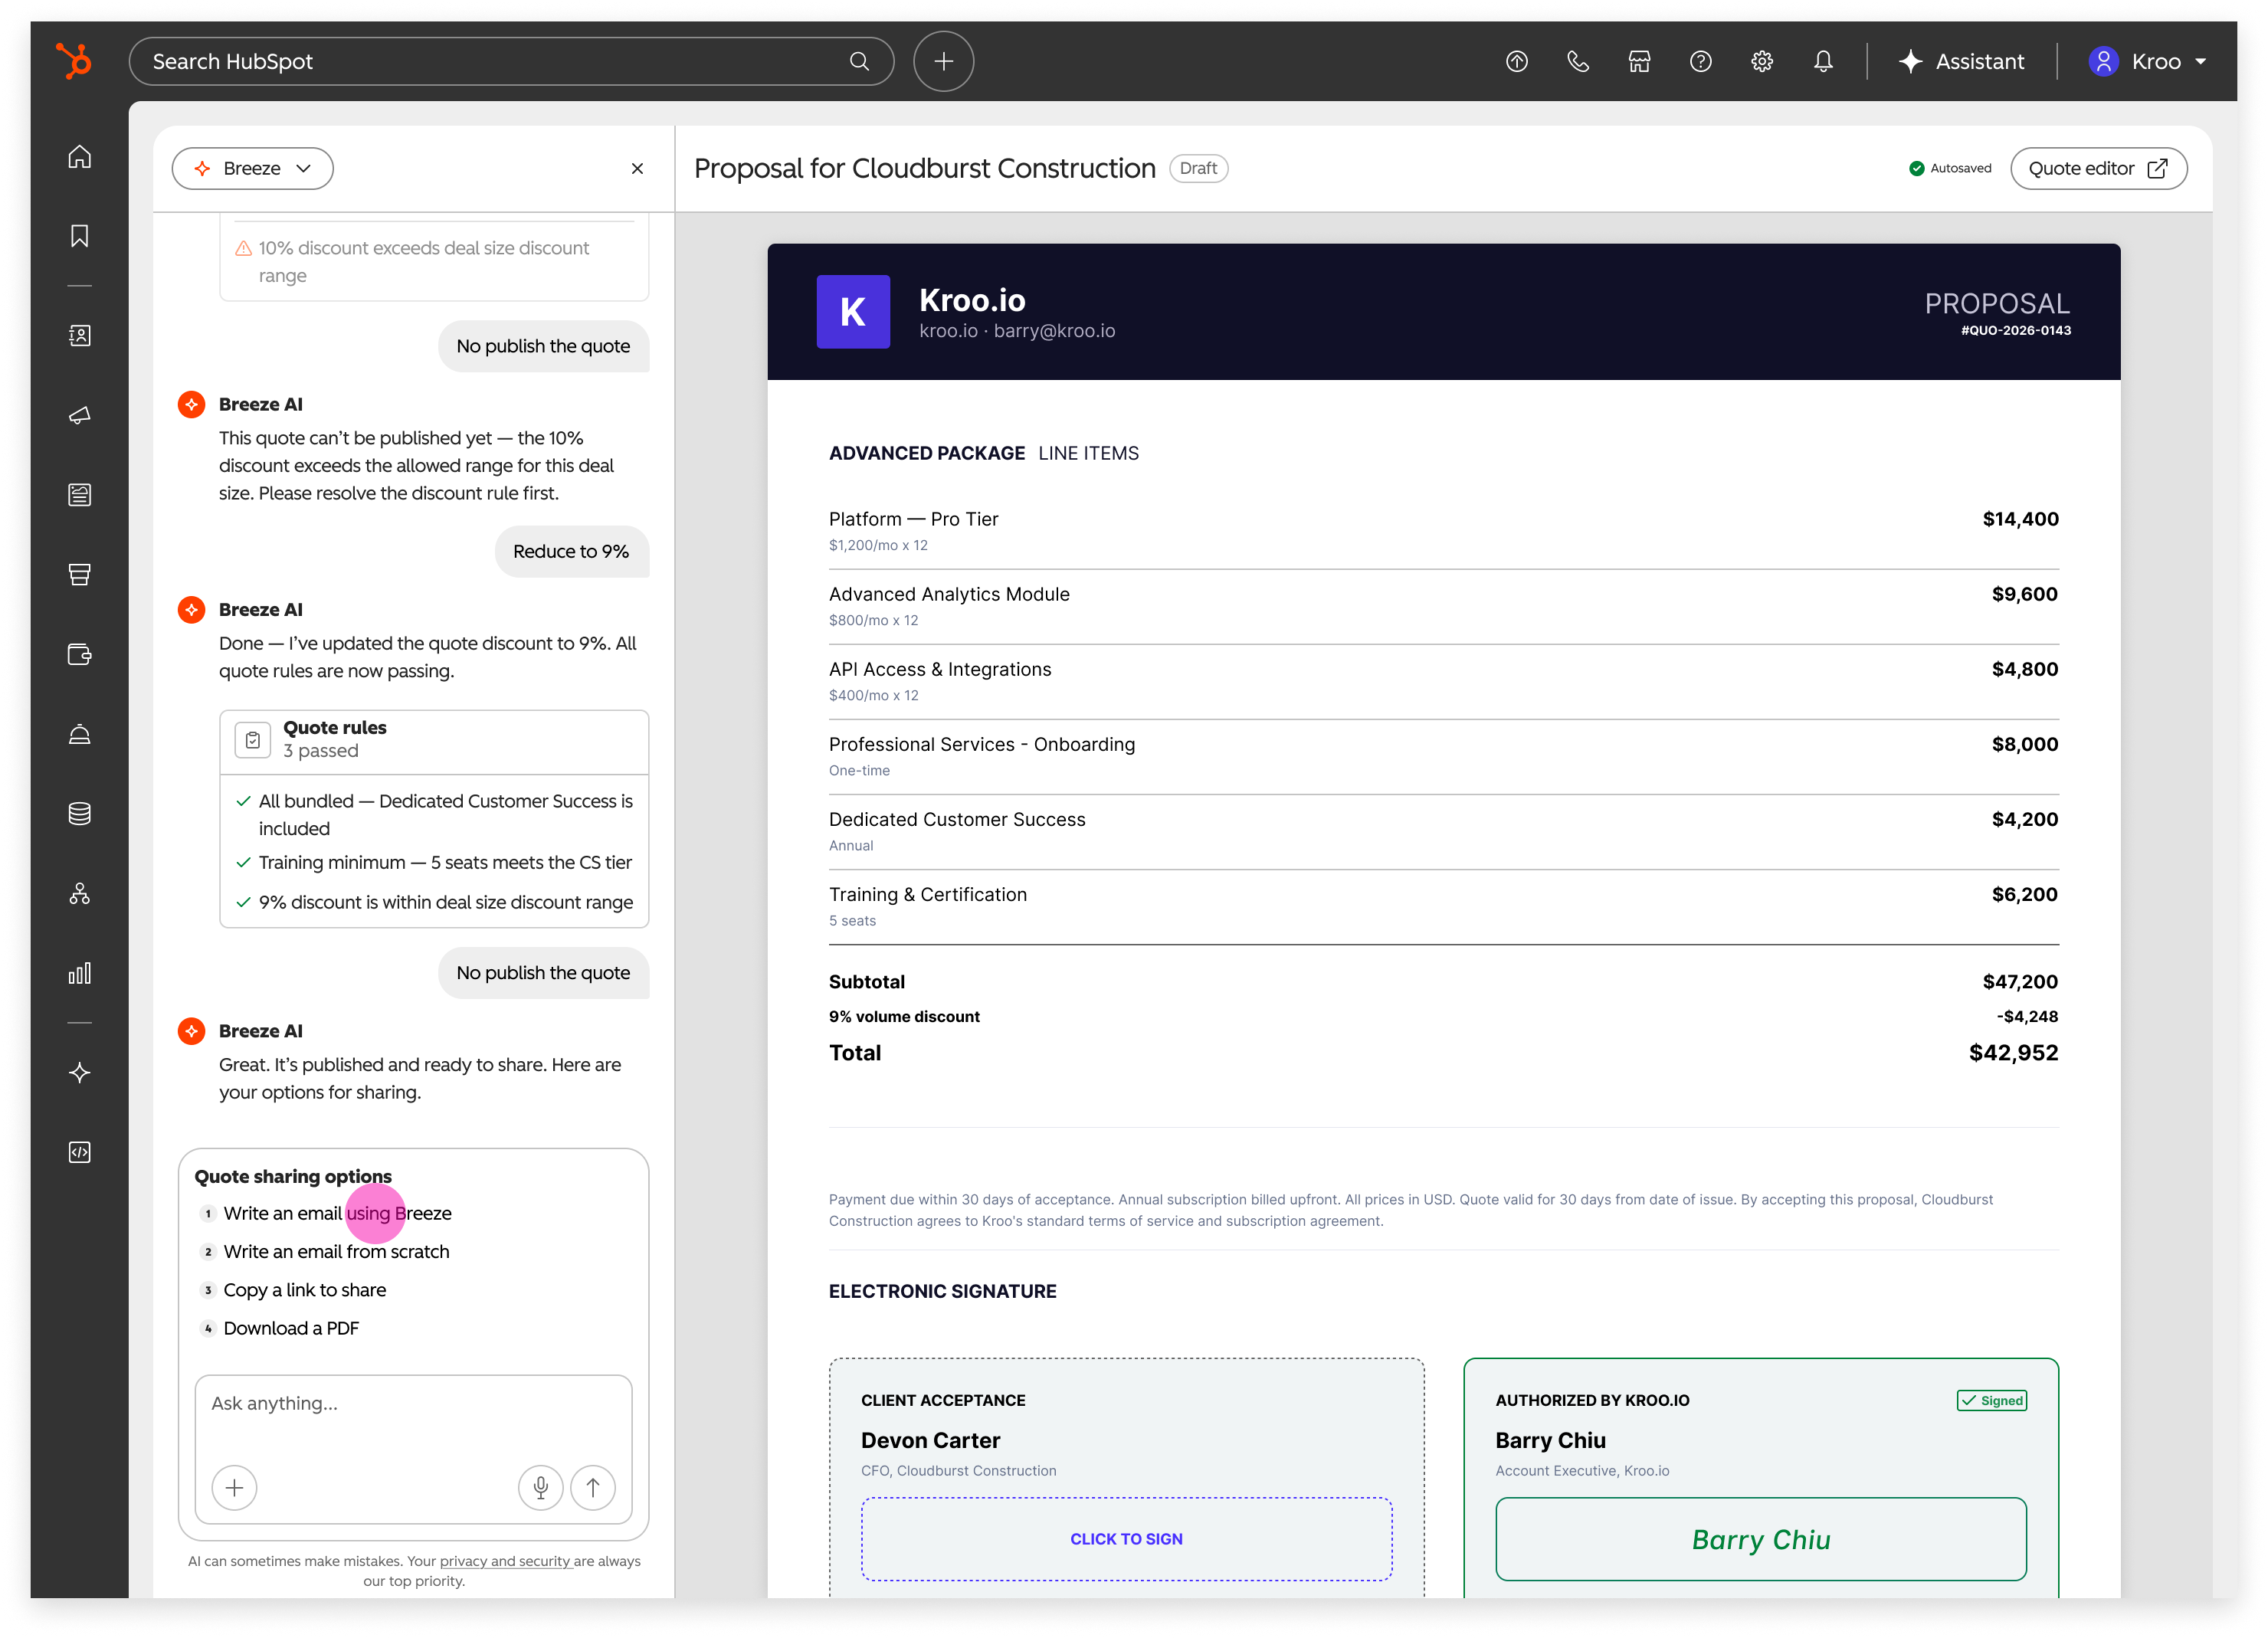Viewport: 2268px width, 1638px height.
Task: Select the Training & Certification line item
Action: pyautogui.click(x=1443, y=906)
